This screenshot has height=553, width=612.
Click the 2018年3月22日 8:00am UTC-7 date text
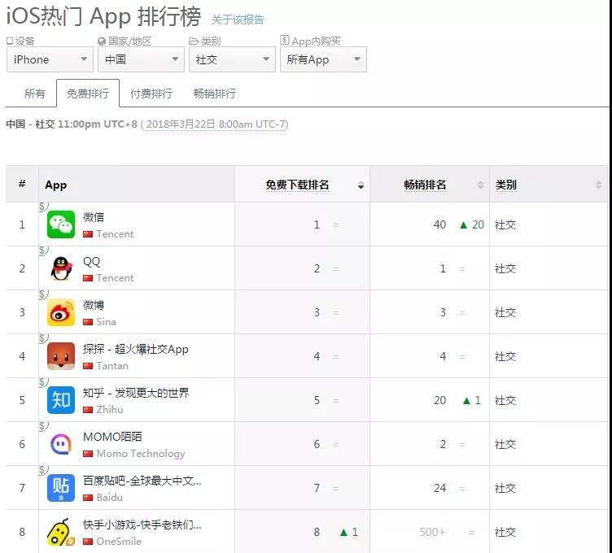[216, 124]
